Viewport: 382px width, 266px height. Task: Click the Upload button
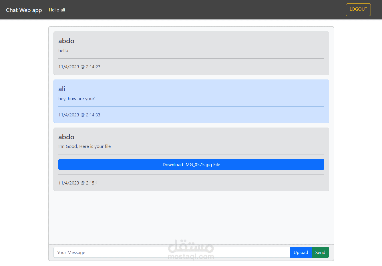(301, 252)
